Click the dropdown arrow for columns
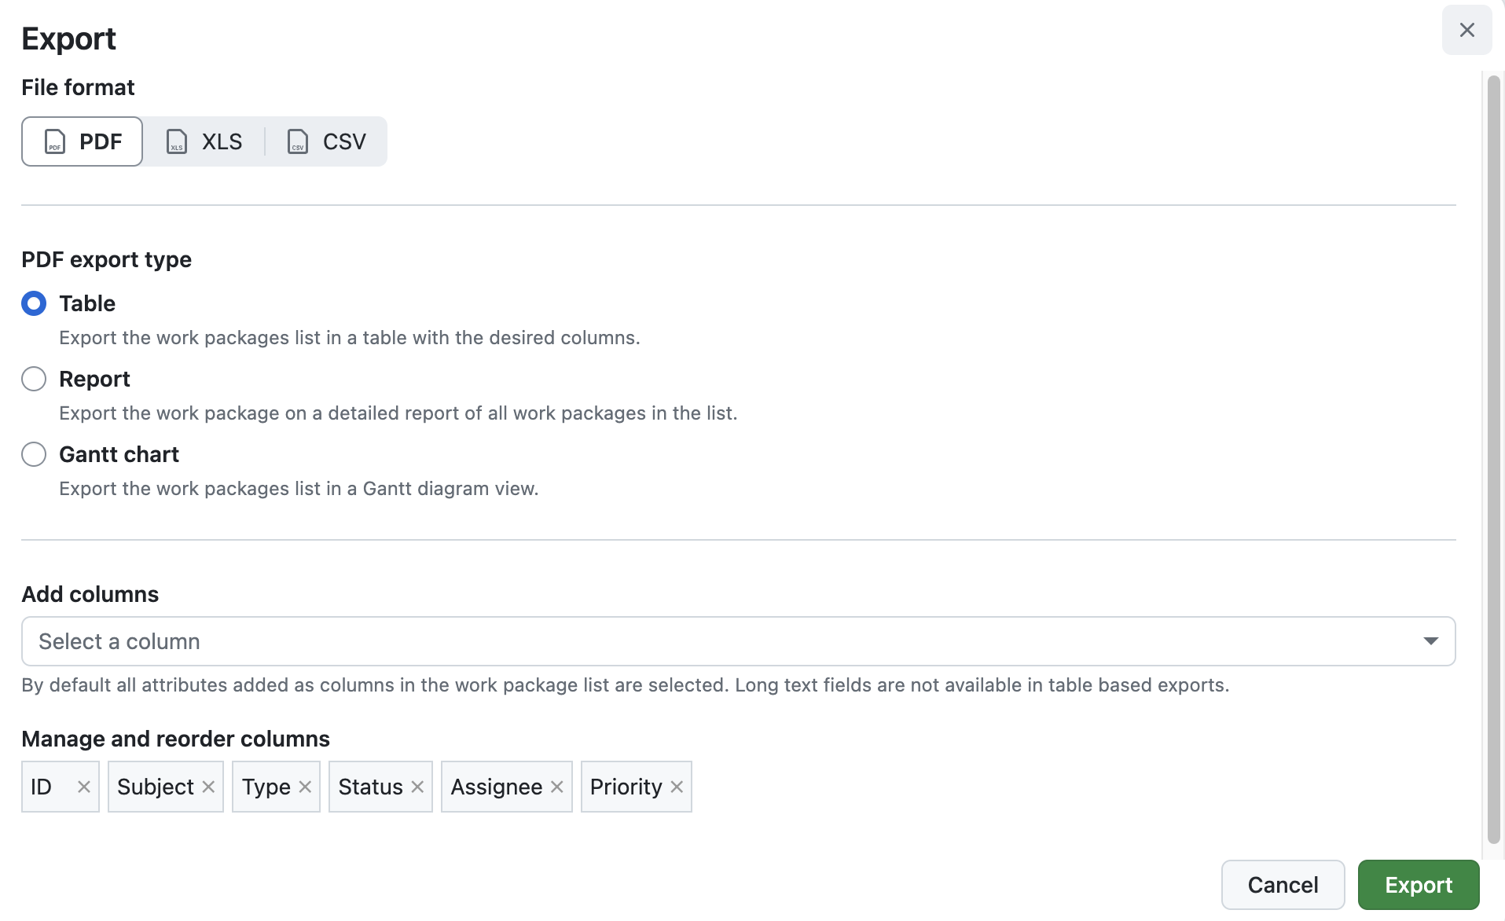The height and width of the screenshot is (921, 1505). [1430, 641]
